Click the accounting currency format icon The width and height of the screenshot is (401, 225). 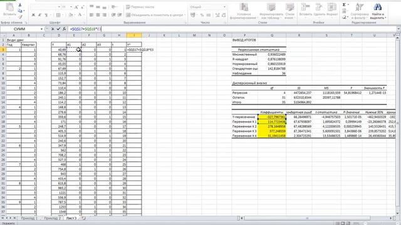[193, 15]
